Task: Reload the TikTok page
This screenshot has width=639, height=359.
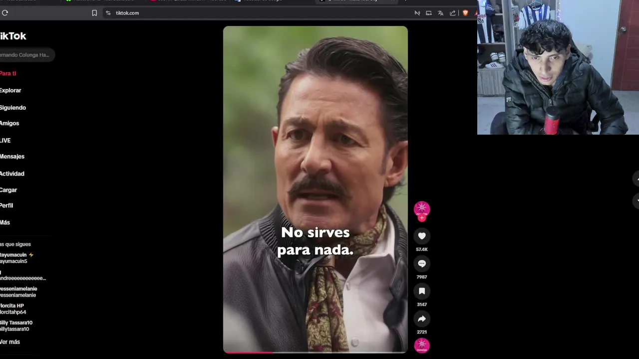Action: [5, 13]
